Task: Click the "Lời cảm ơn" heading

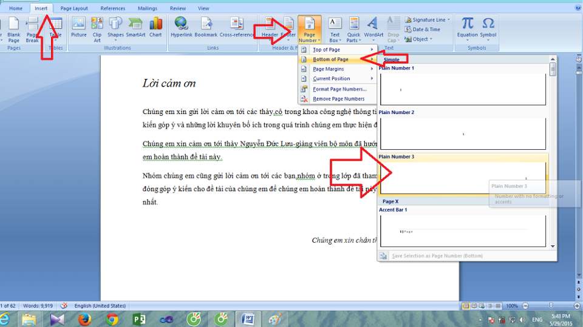Action: pos(169,83)
